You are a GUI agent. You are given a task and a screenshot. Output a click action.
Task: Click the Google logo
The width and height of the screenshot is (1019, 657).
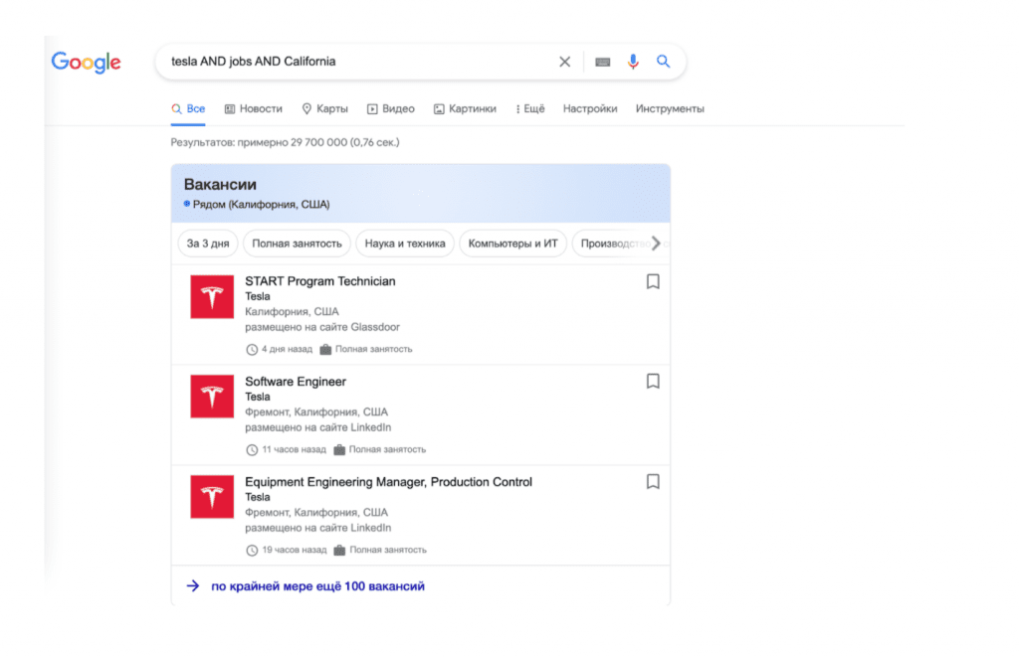point(86,63)
